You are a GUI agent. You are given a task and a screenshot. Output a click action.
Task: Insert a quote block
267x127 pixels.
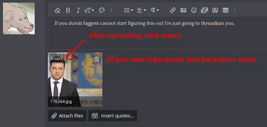click(215, 10)
